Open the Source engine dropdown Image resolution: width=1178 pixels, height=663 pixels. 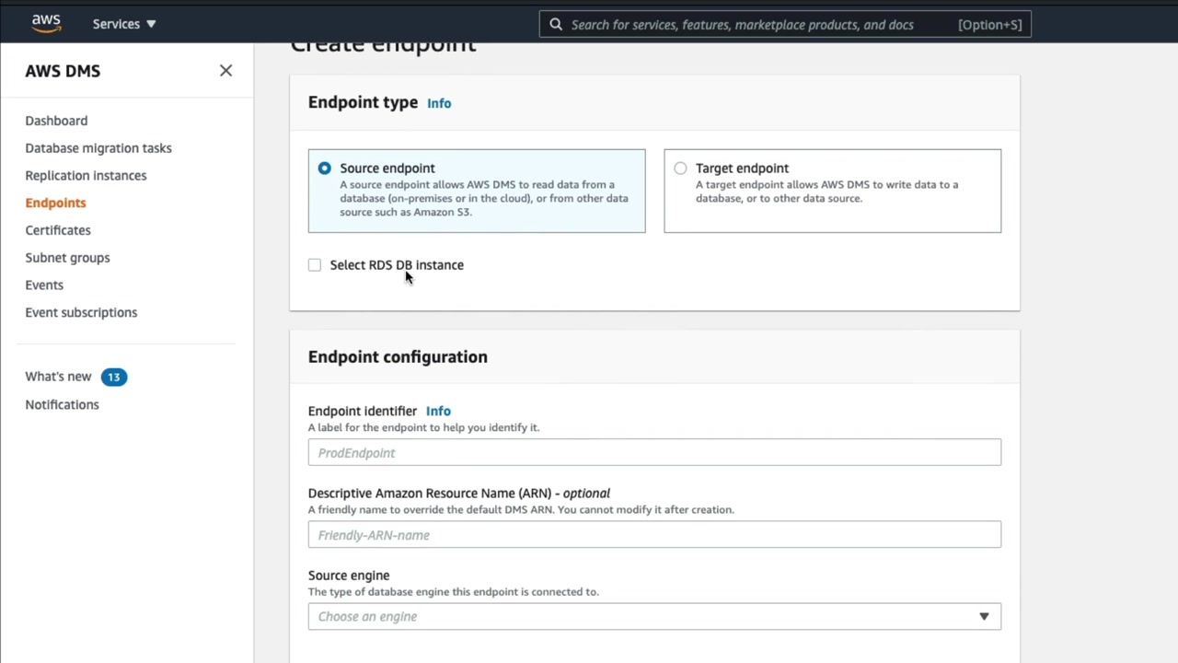click(644, 617)
